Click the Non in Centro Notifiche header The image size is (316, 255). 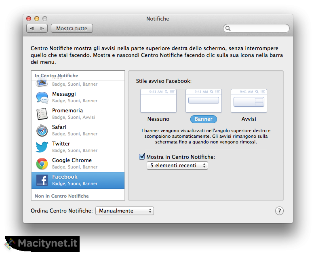click(62, 196)
